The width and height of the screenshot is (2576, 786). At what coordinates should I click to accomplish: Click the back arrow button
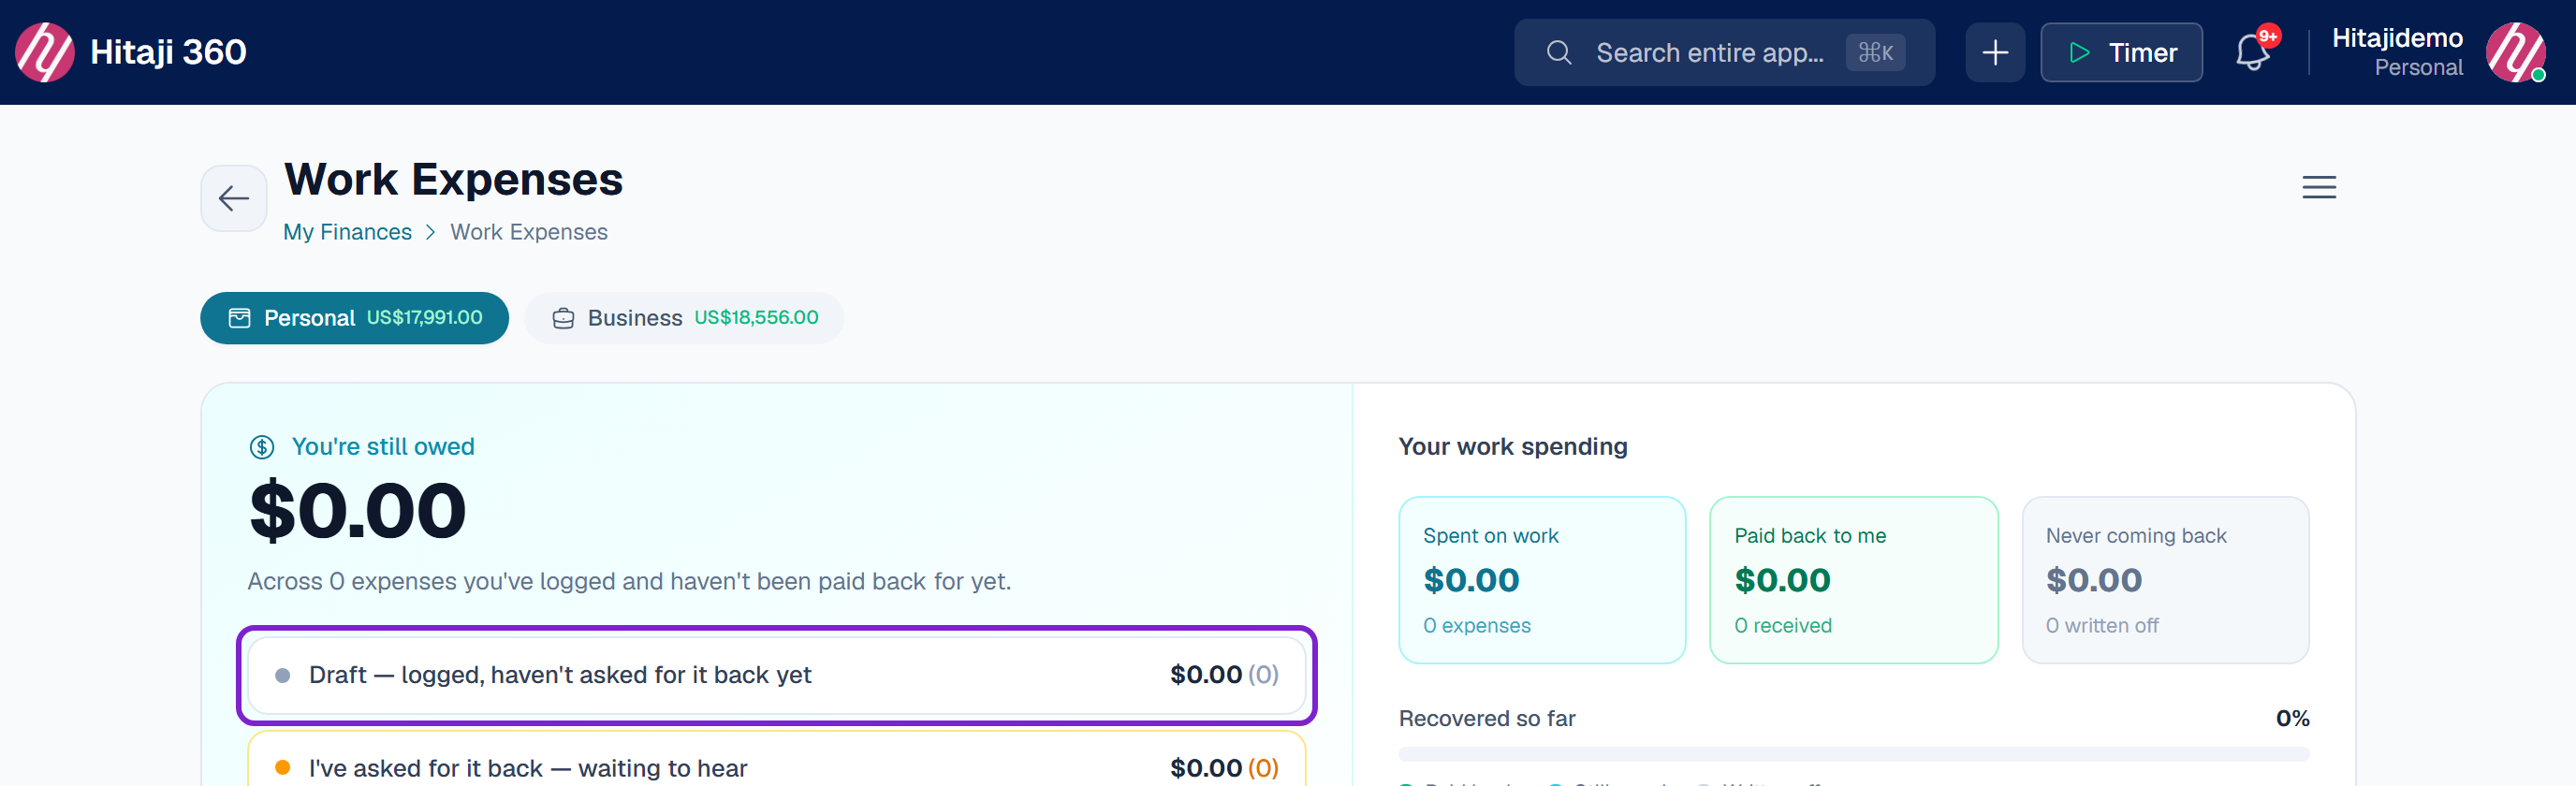(x=234, y=198)
